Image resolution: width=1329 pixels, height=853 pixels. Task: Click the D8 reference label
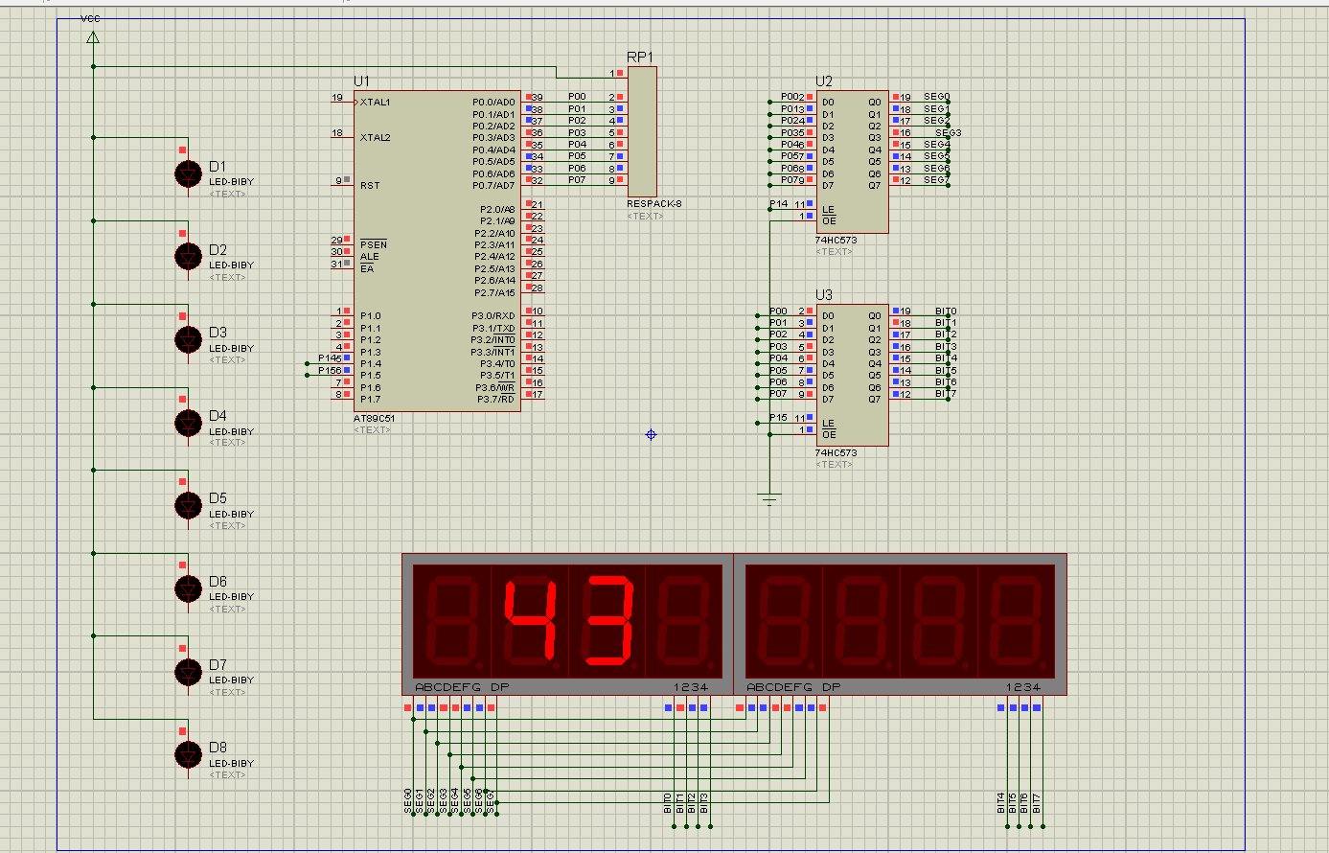(x=218, y=748)
